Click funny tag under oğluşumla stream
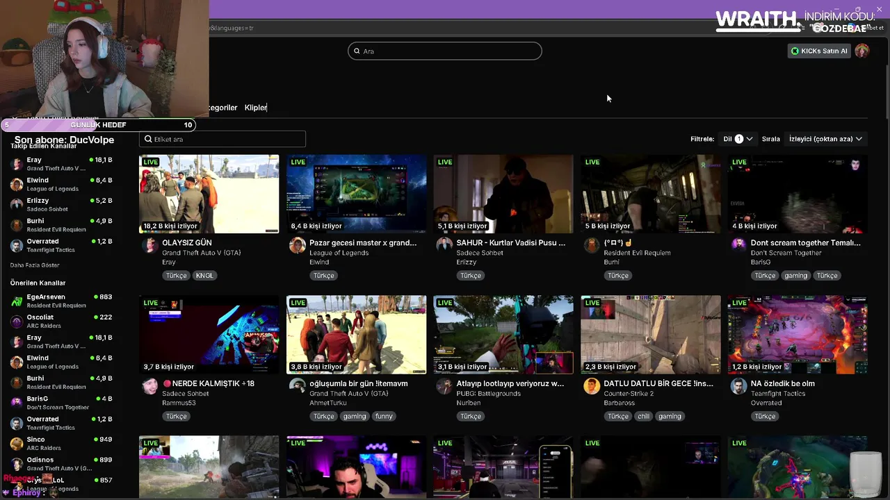This screenshot has width=890, height=500. 384,417
